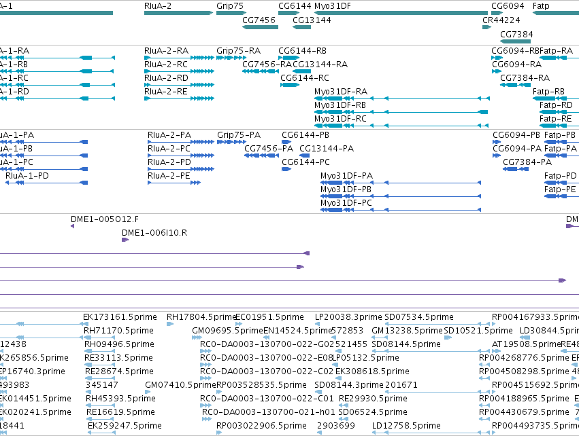Select protein Myo31DF-PB

tap(346, 189)
